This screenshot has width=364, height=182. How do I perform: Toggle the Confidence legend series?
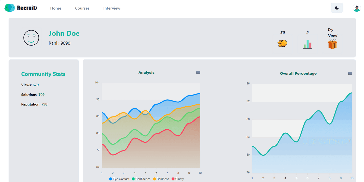pos(141,179)
